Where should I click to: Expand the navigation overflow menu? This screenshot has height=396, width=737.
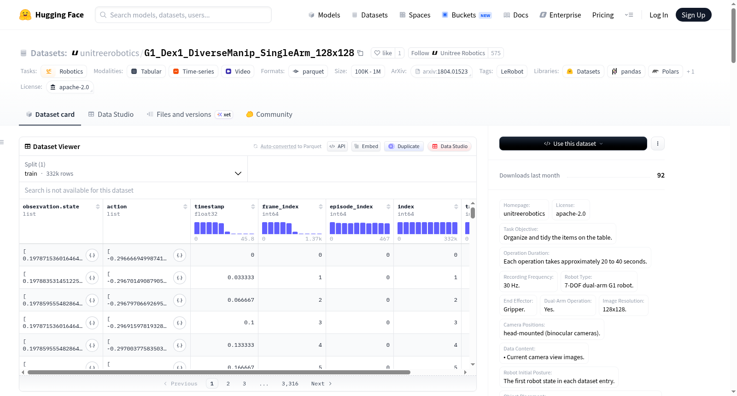[x=629, y=15]
